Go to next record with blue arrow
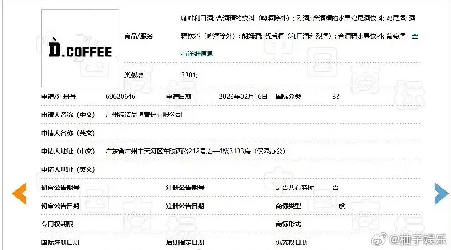 (441, 194)
